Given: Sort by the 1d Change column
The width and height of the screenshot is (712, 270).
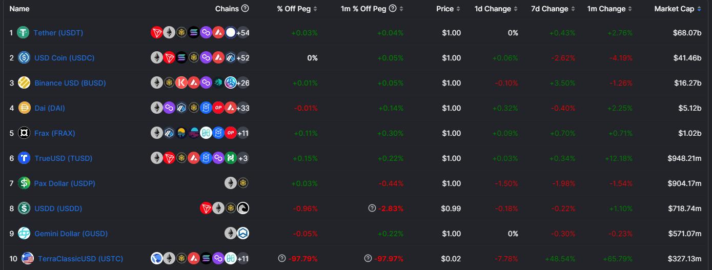Looking at the screenshot, I should [496, 9].
